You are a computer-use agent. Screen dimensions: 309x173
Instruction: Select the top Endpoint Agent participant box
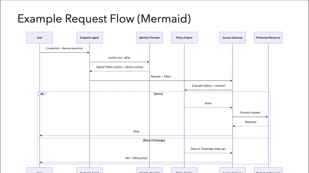pos(90,37)
